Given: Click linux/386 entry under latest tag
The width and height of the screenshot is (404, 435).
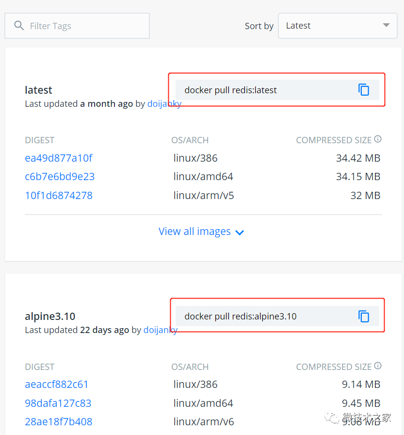Looking at the screenshot, I should [x=195, y=158].
